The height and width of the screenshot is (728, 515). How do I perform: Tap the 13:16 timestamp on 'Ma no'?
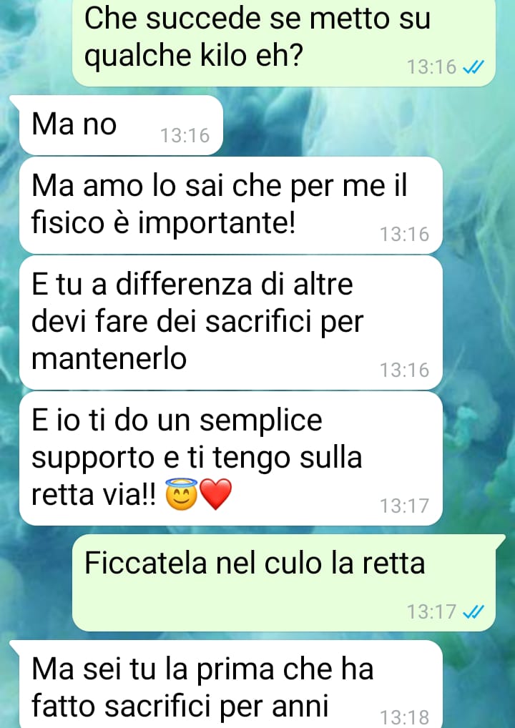tap(185, 136)
